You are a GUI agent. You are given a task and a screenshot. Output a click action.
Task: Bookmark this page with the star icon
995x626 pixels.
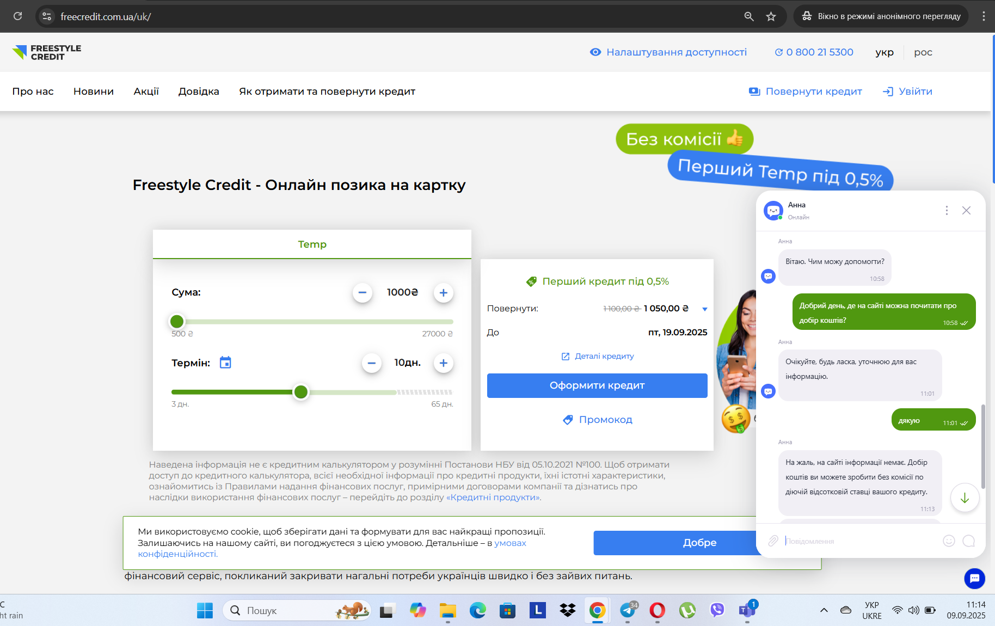pyautogui.click(x=771, y=16)
